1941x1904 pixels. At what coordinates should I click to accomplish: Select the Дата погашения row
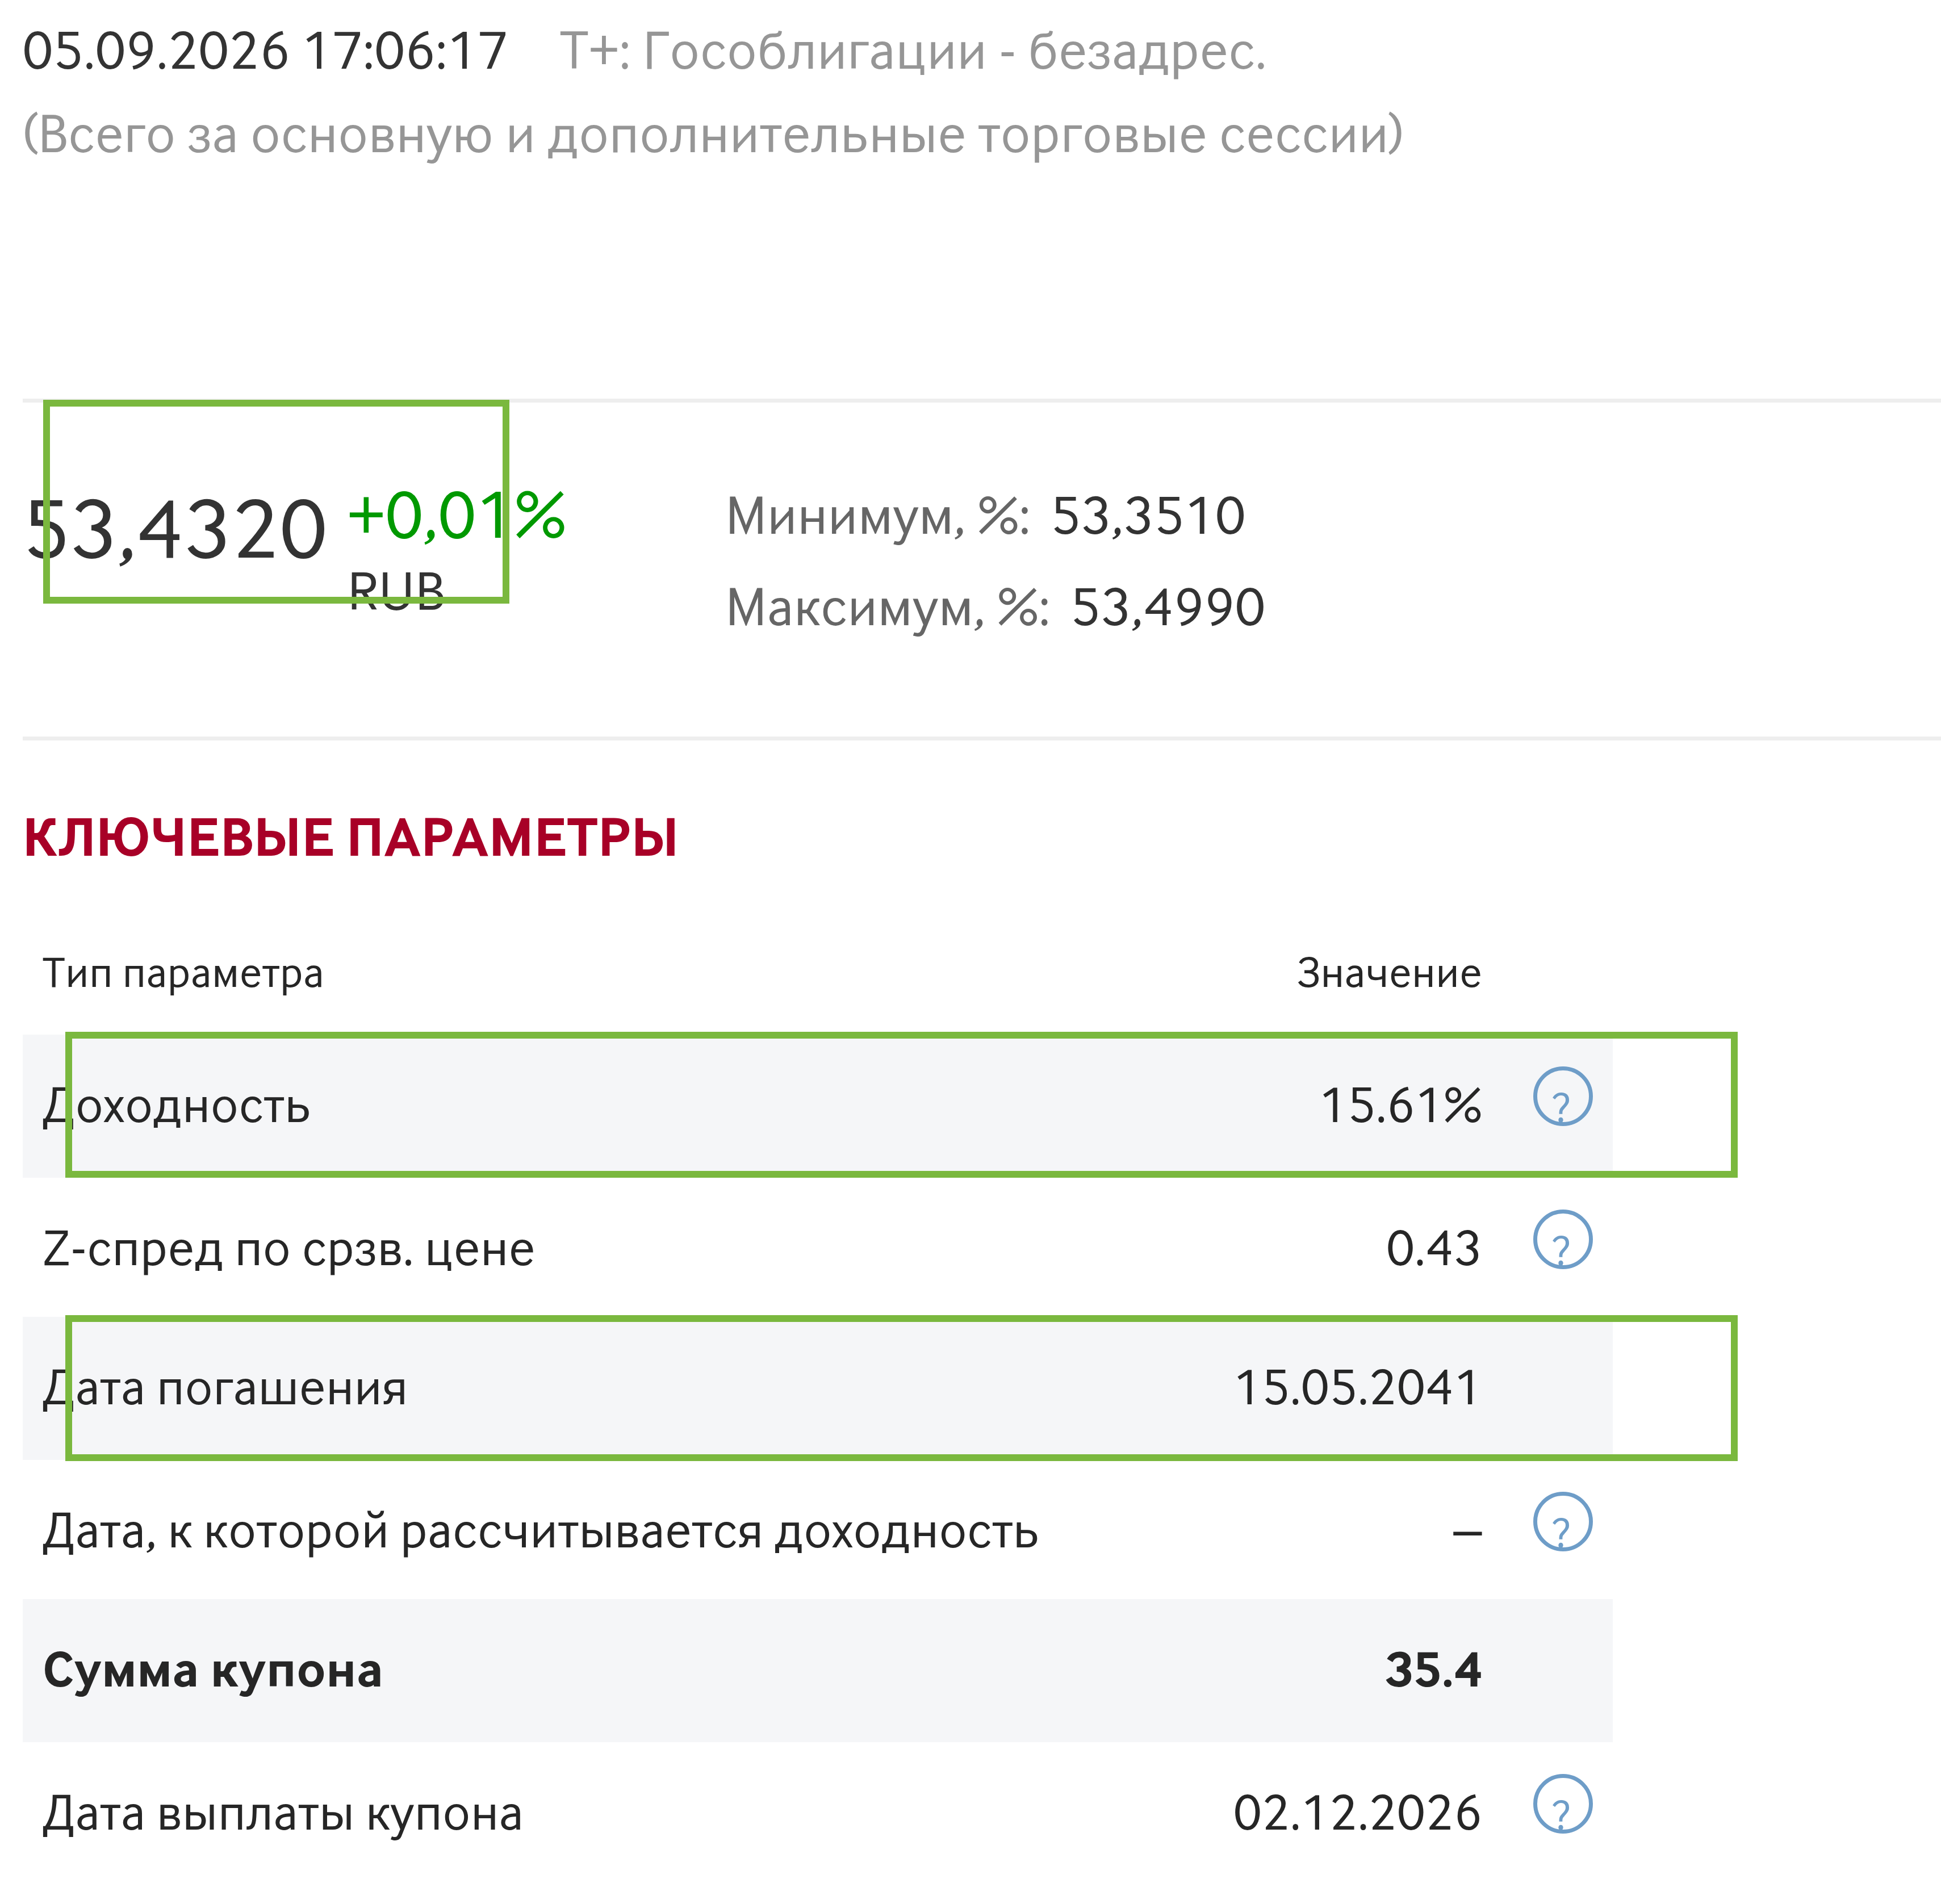(817, 1388)
